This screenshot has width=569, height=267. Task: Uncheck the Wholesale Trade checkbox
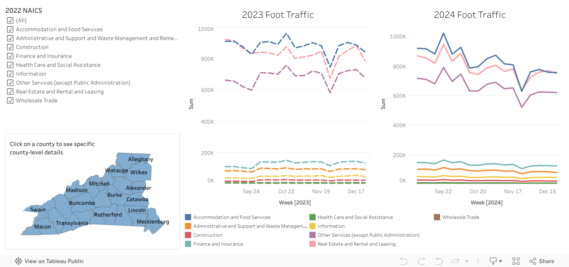pos(10,101)
